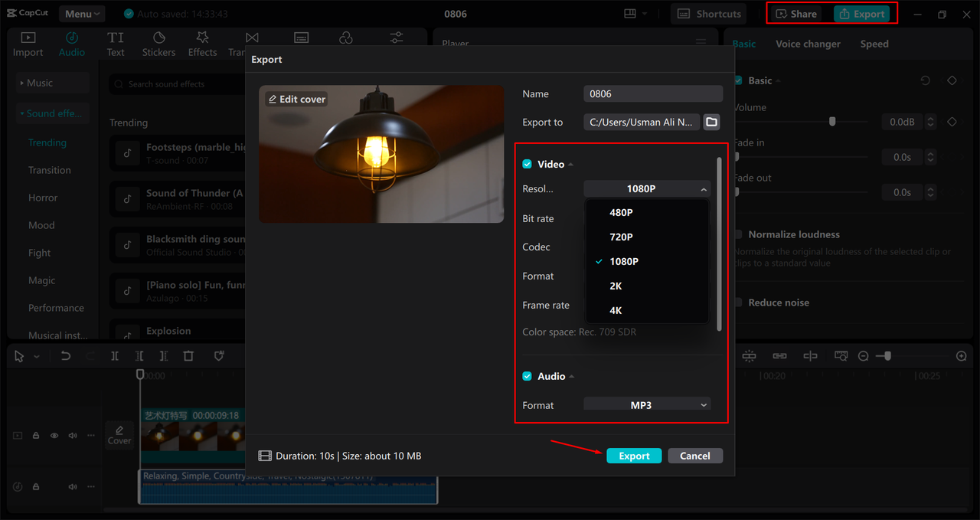Expand the Music category in sidebar

pyautogui.click(x=53, y=83)
